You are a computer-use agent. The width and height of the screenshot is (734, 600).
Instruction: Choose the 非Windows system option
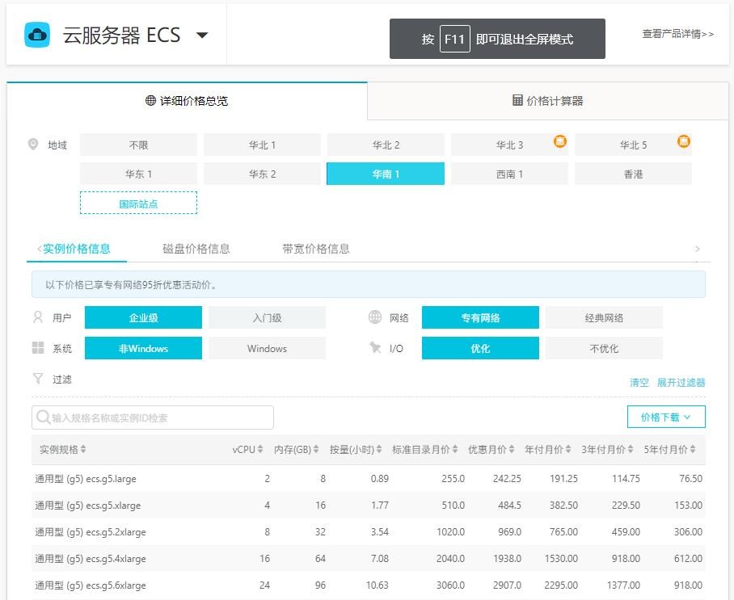point(143,348)
